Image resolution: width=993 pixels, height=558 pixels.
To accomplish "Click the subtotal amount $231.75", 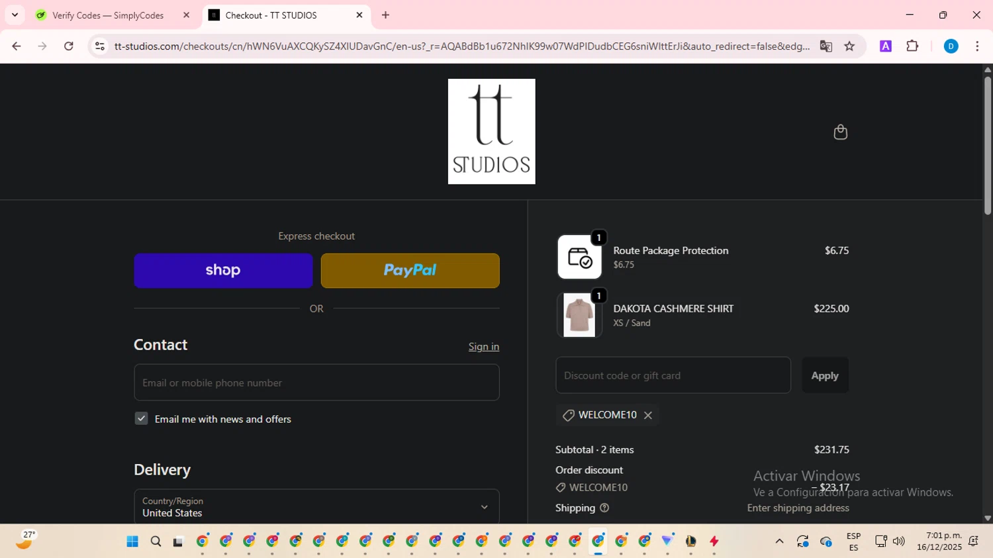I will click(831, 449).
